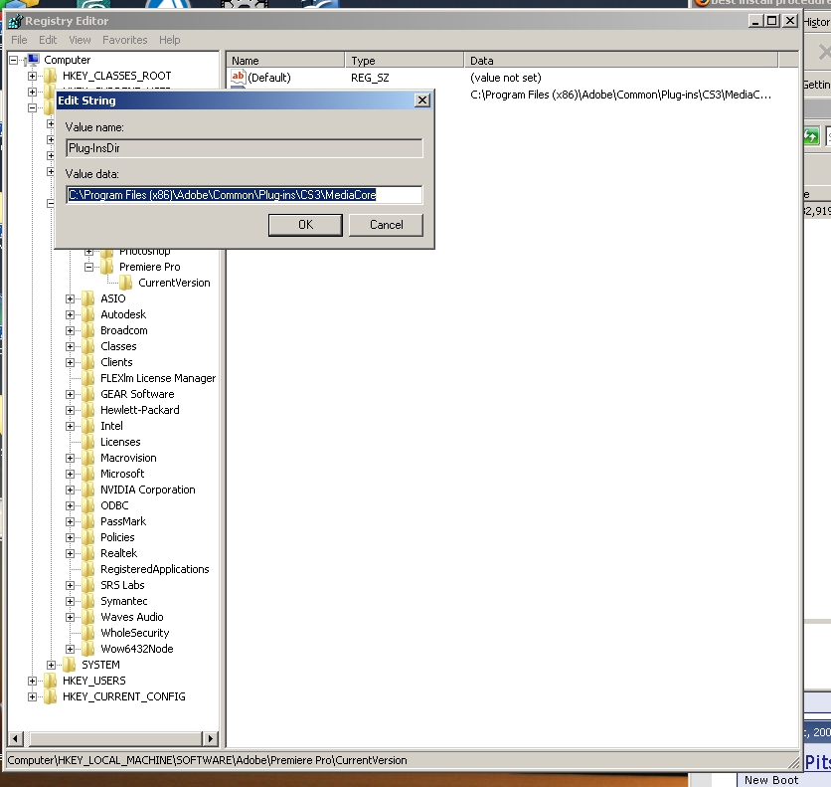Select the Premiere Pro key label
Image resolution: width=831 pixels, height=787 pixels.
[x=149, y=267]
